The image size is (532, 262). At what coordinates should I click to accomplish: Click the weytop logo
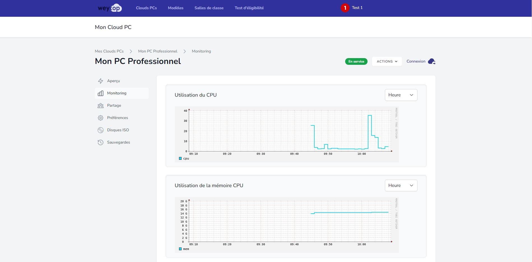pyautogui.click(x=110, y=8)
